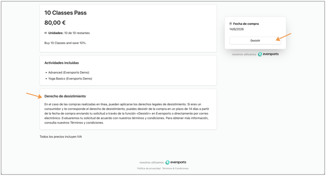
Task: Click the 80,00 € price text
Action: tap(55, 23)
